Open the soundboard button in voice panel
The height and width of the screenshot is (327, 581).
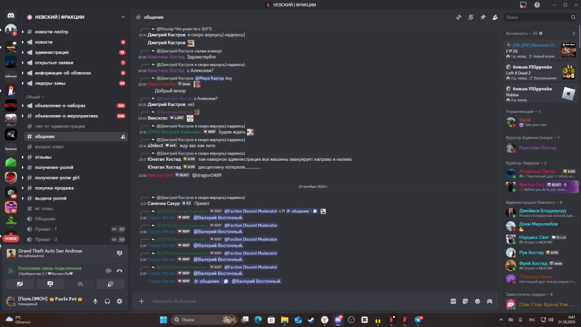pyautogui.click(x=110, y=284)
